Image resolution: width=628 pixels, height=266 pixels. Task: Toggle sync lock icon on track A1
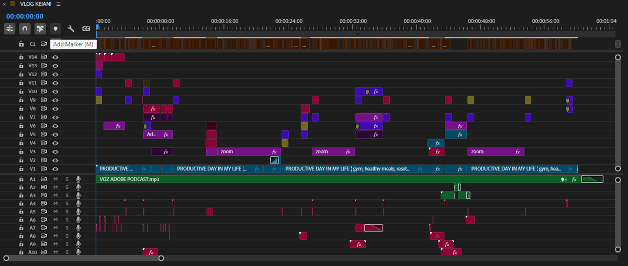click(44, 179)
